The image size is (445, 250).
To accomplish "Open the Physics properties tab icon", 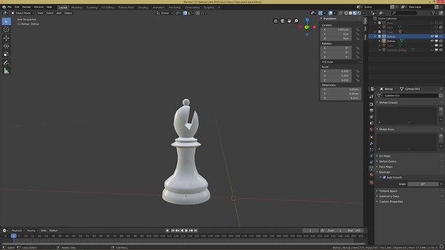I will click(x=371, y=156).
